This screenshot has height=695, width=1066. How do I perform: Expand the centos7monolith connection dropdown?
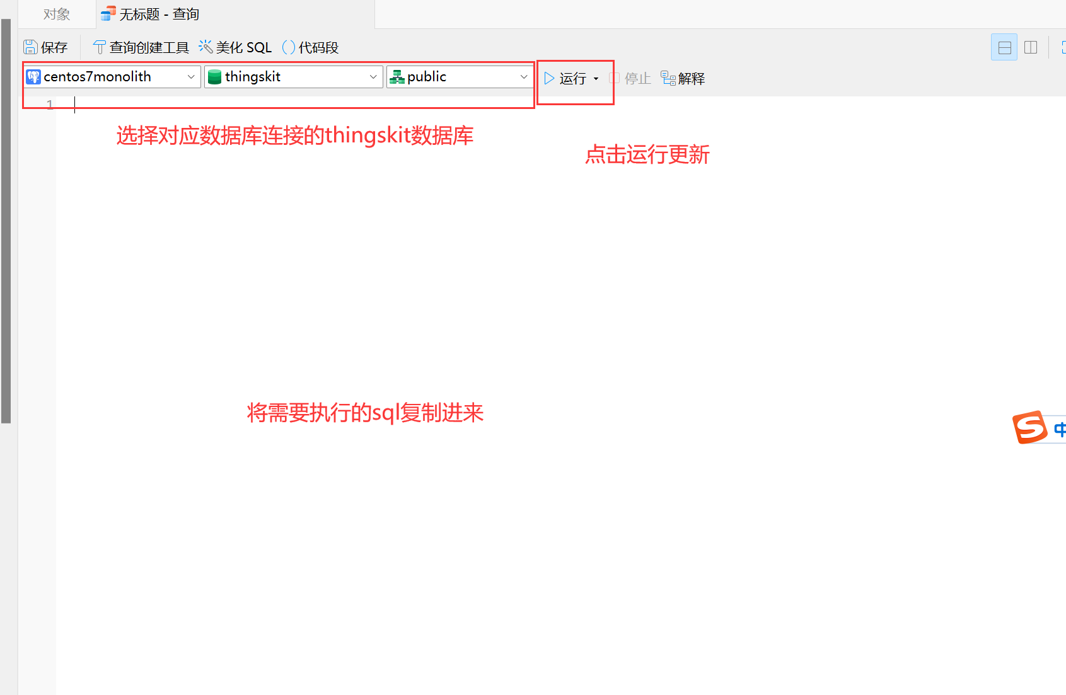point(191,77)
